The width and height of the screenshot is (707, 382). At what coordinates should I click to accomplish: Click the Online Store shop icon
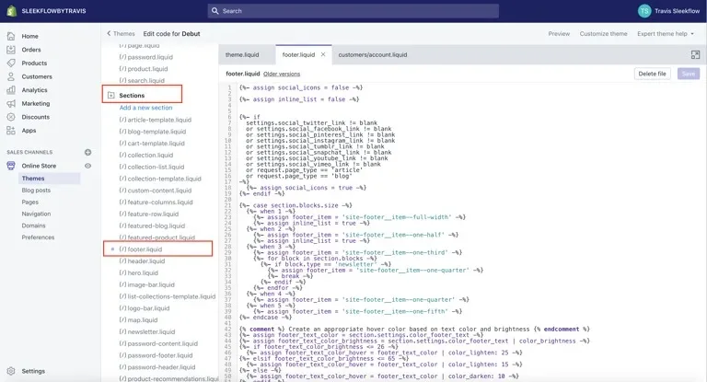point(11,166)
